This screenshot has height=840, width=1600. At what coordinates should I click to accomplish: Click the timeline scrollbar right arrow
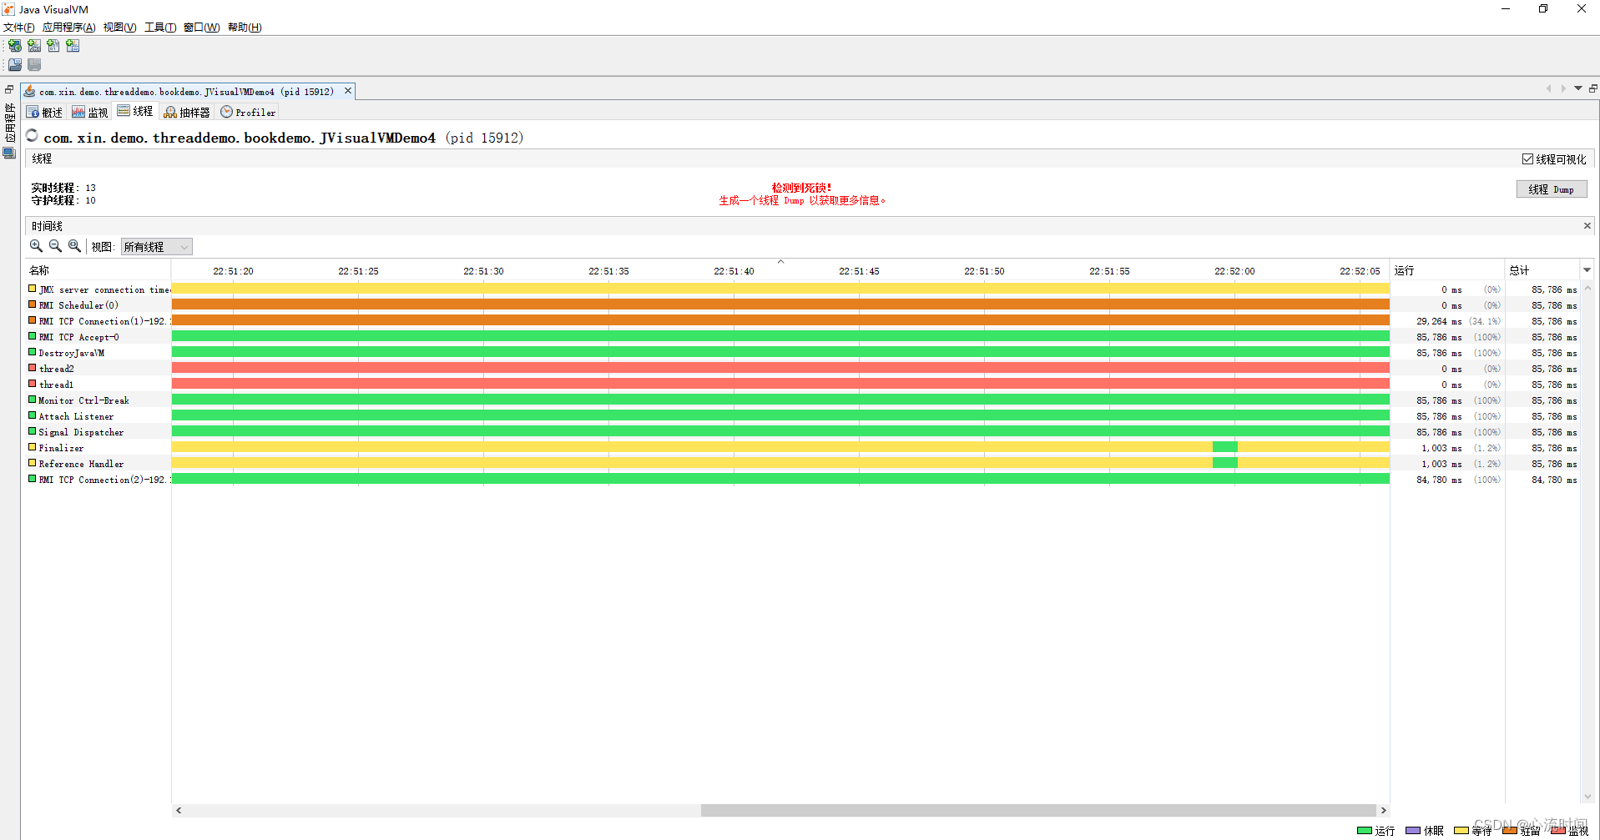[x=1383, y=810]
